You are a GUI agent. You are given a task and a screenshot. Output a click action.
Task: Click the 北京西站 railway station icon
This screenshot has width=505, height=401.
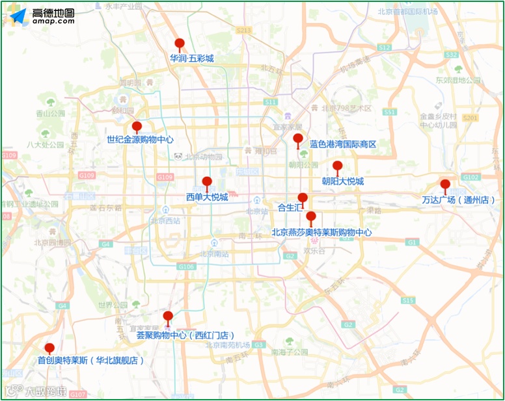(165, 210)
